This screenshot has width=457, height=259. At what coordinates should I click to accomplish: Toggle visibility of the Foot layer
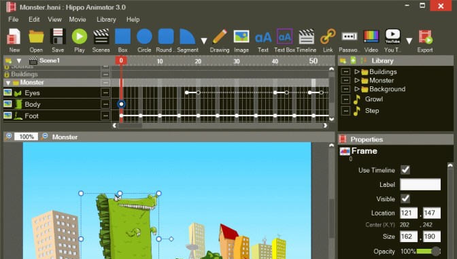pyautogui.click(x=7, y=116)
